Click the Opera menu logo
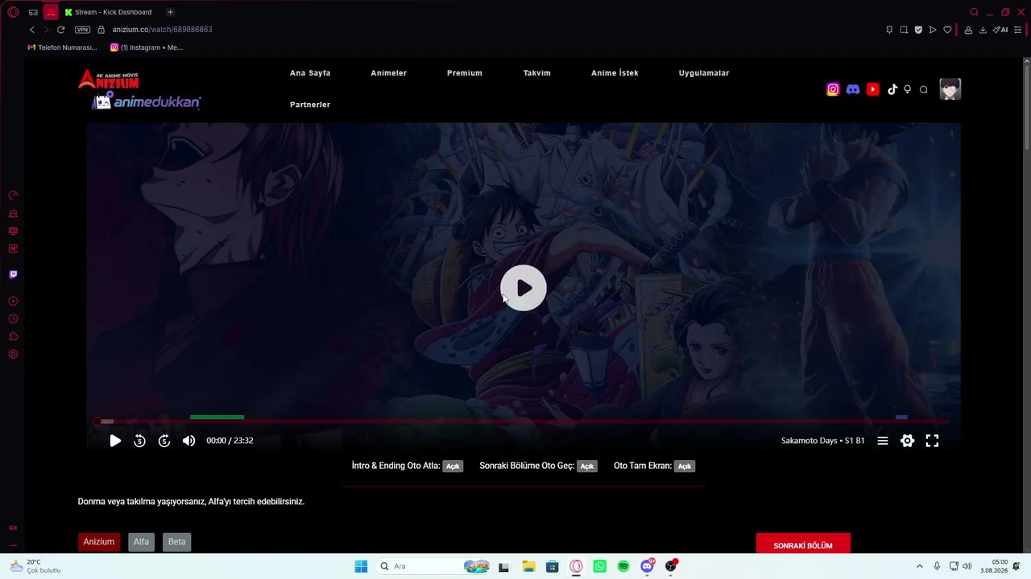The width and height of the screenshot is (1031, 579). click(x=13, y=12)
